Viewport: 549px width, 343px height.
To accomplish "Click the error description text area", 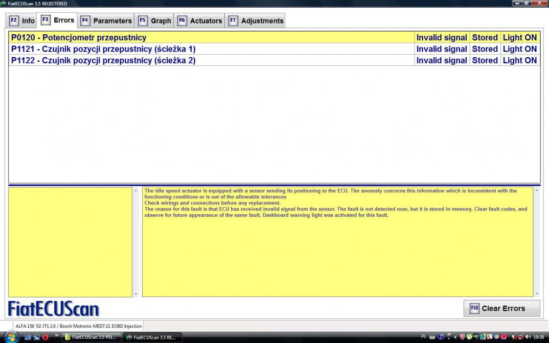I will coord(337,242).
